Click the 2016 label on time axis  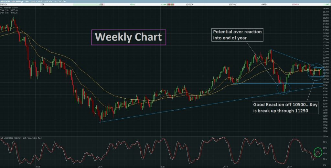[x=100, y=166]
